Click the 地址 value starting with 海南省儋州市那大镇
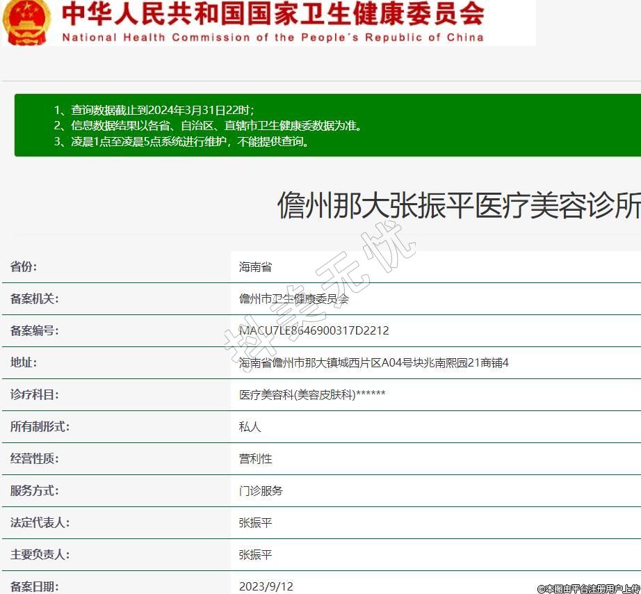 coord(373,363)
